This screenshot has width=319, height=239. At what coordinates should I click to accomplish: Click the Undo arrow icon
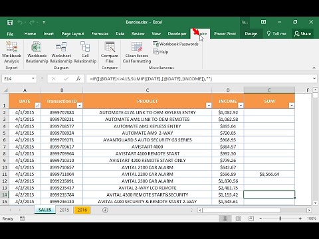pos(20,22)
